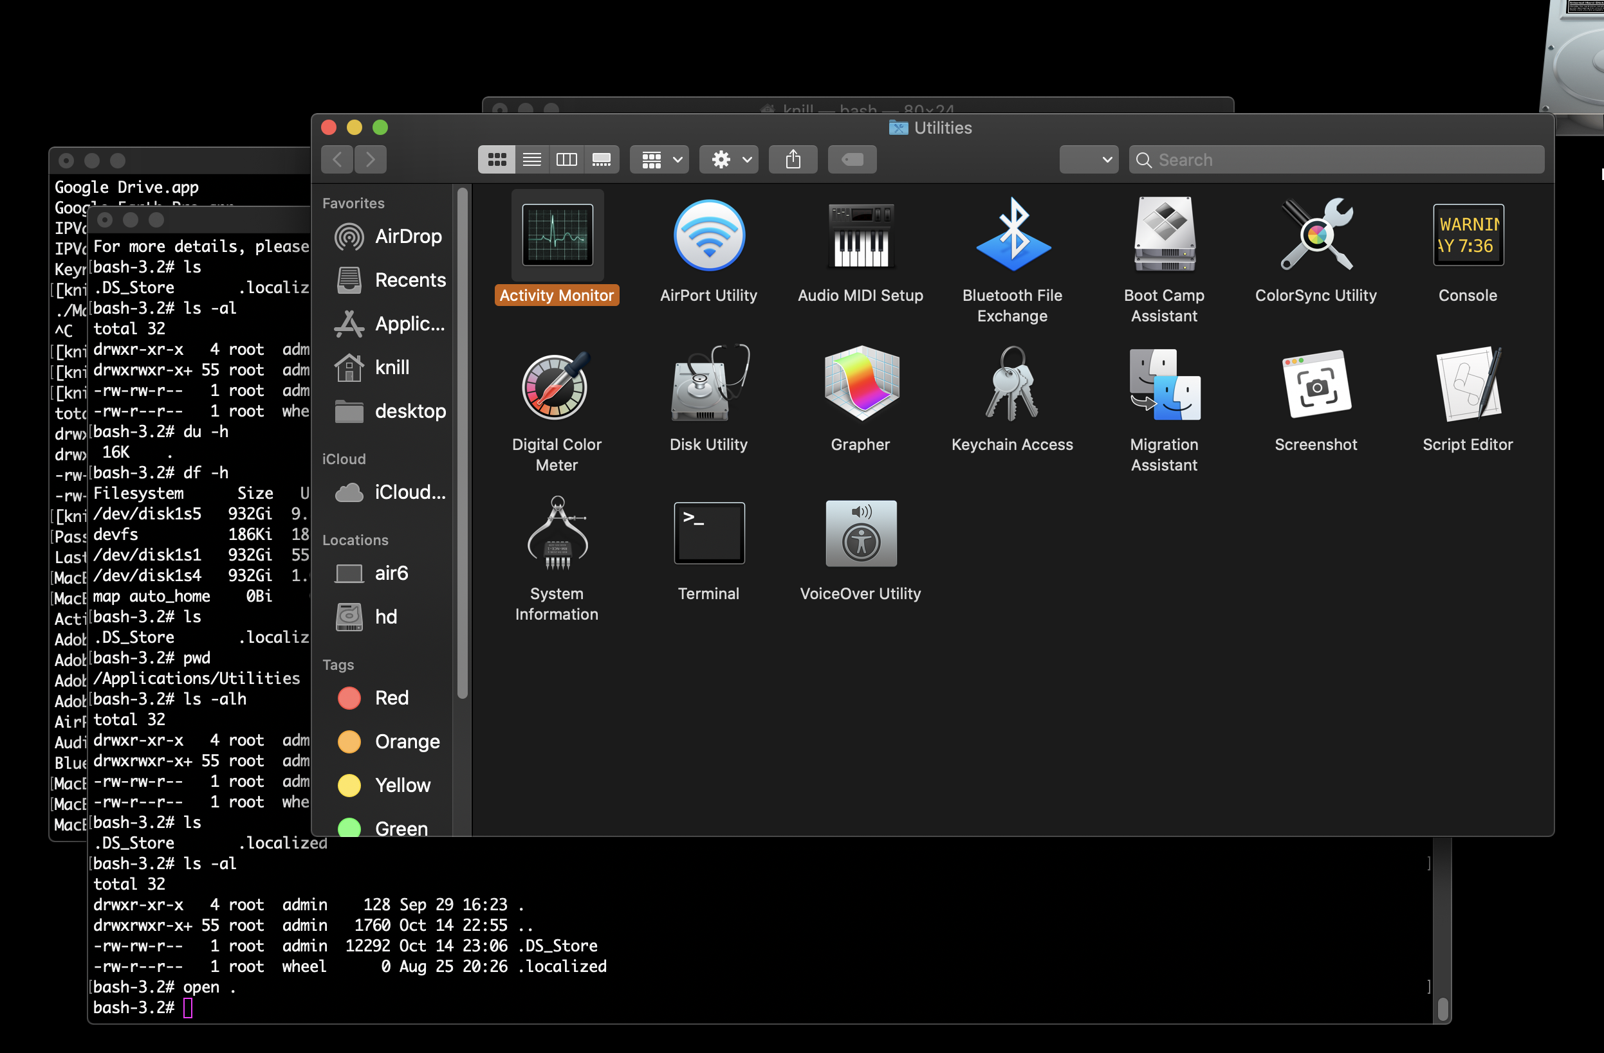Select the Digital Color Meter icon
This screenshot has height=1053, width=1604.
[x=557, y=384]
